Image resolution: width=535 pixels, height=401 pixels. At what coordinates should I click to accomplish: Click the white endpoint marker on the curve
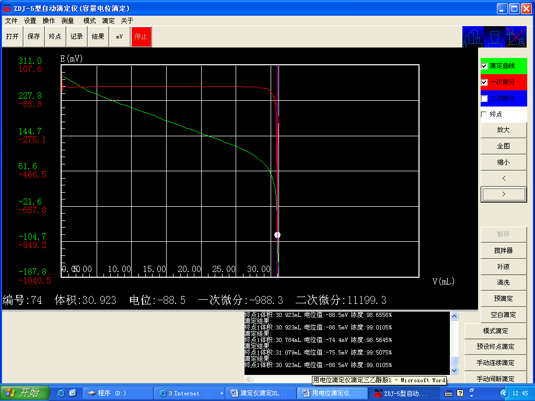click(x=277, y=235)
